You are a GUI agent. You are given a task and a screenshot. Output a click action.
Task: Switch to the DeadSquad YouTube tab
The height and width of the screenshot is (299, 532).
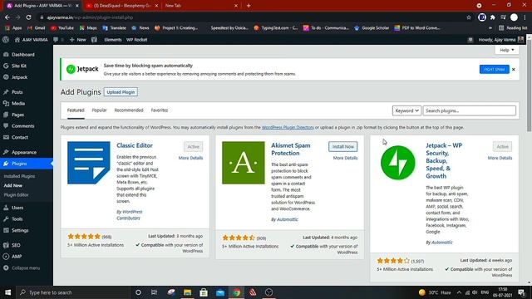click(121, 6)
